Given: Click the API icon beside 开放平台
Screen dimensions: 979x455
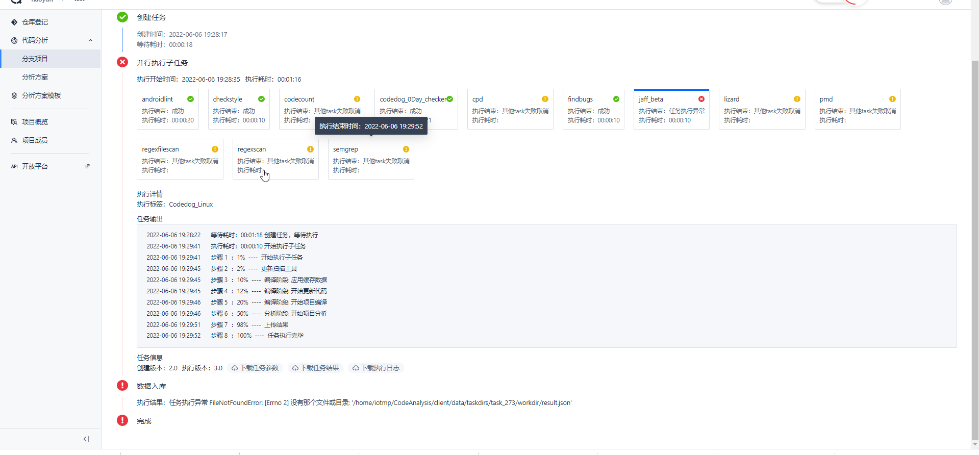Looking at the screenshot, I should pyautogui.click(x=14, y=166).
